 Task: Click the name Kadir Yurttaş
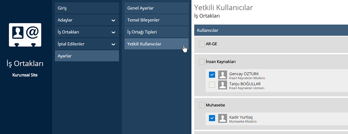tap(241, 117)
